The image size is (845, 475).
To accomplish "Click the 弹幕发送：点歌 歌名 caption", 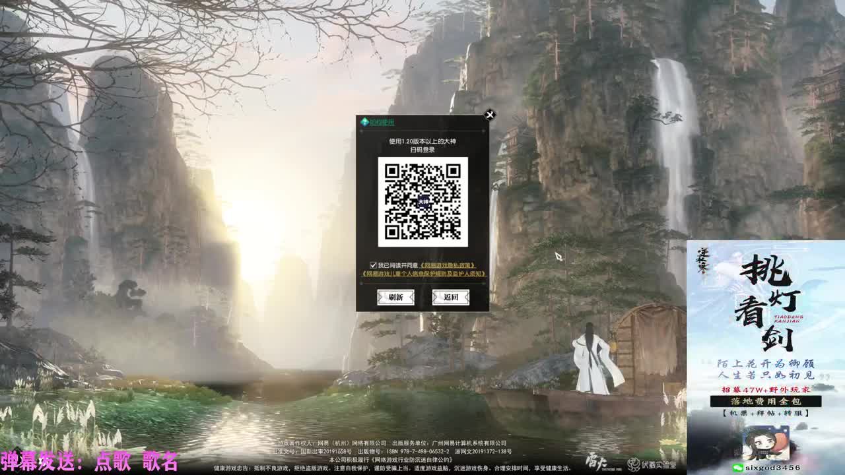I will [x=90, y=460].
